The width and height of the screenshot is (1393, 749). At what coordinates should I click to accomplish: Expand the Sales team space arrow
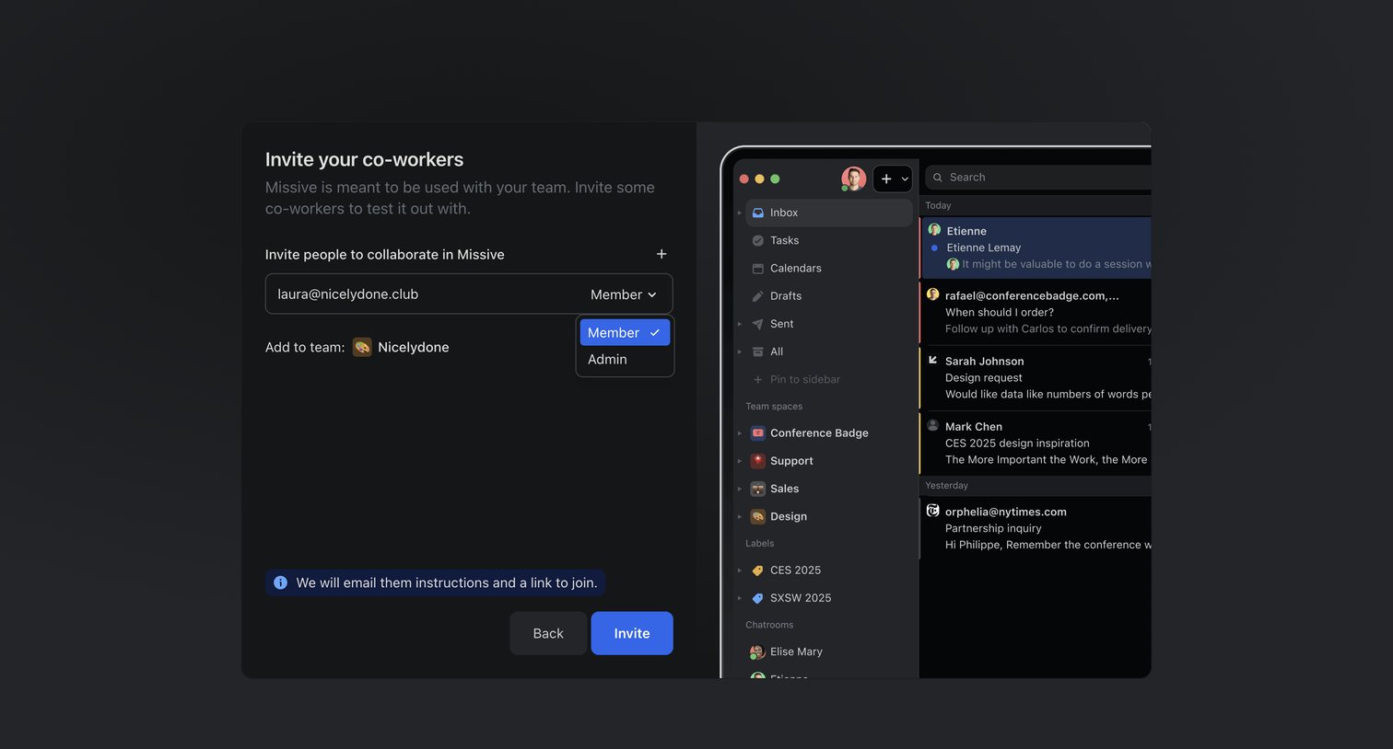click(x=740, y=489)
